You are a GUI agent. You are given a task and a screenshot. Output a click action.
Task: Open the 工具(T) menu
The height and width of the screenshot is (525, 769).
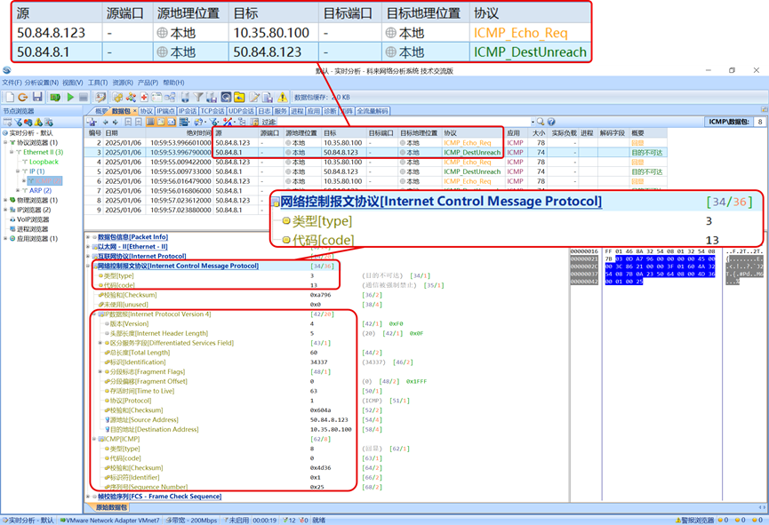tap(98, 83)
